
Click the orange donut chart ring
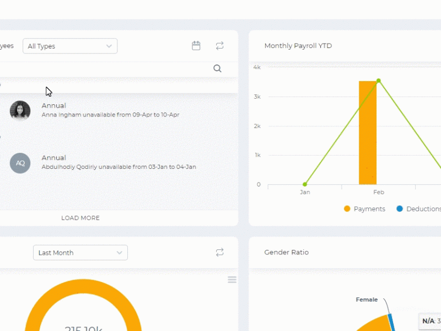(83, 285)
